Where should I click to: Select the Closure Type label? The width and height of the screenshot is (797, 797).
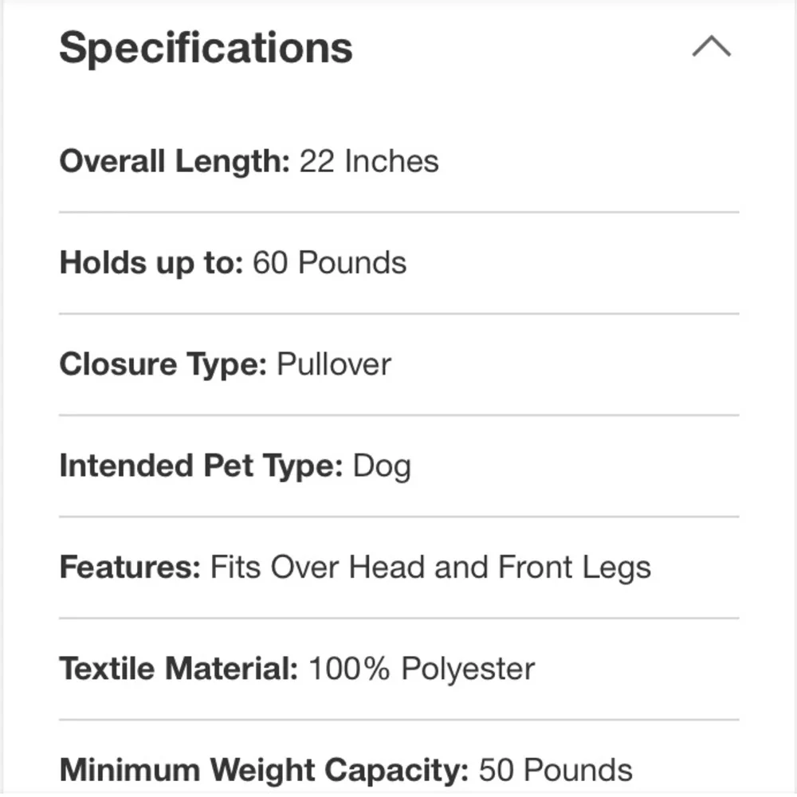[163, 365]
